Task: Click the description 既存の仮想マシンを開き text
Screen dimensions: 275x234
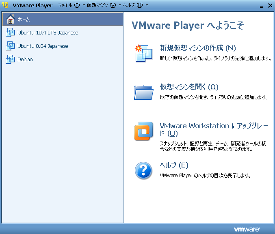Action: click(x=214, y=97)
